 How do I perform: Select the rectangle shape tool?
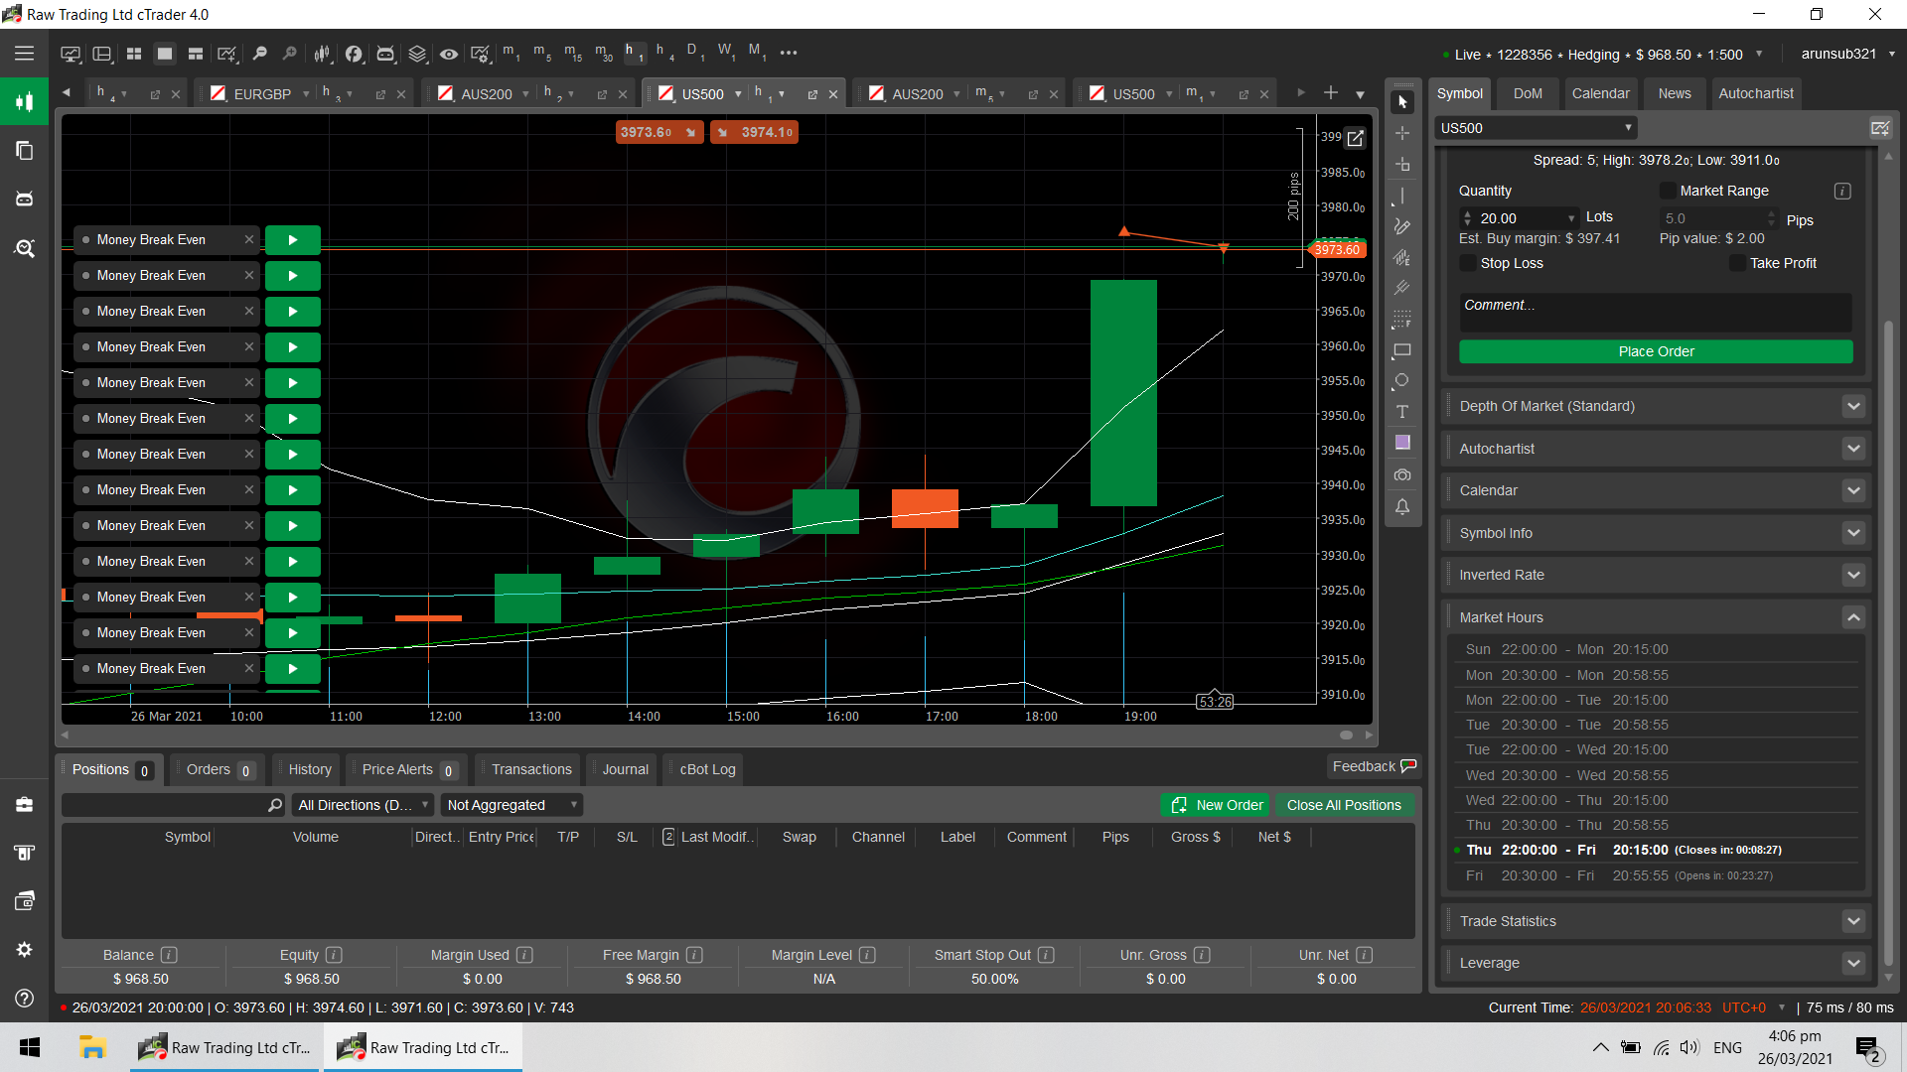coord(1402,350)
